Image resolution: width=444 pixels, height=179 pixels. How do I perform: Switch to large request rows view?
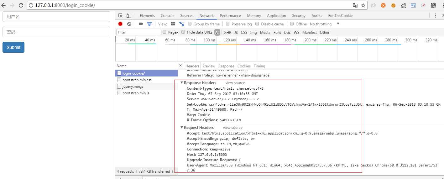pos(173,24)
